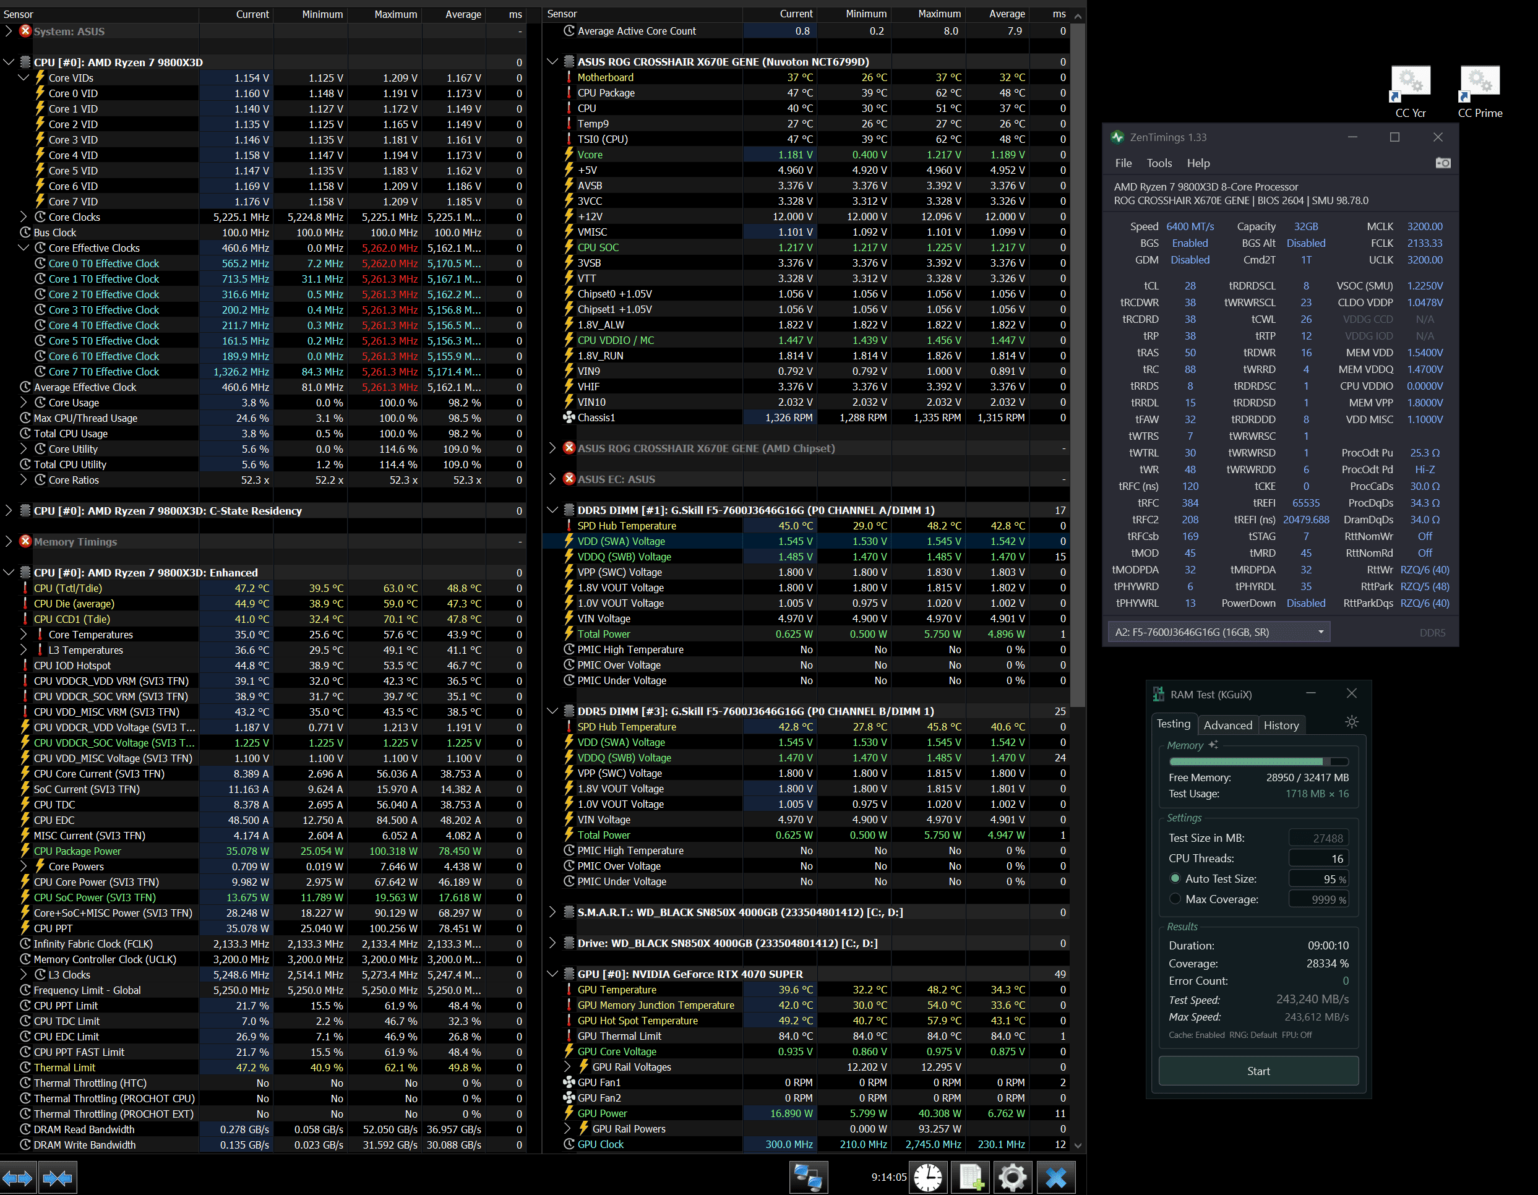1538x1195 pixels.
Task: Click the clock reset timer icon
Action: coord(927,1178)
